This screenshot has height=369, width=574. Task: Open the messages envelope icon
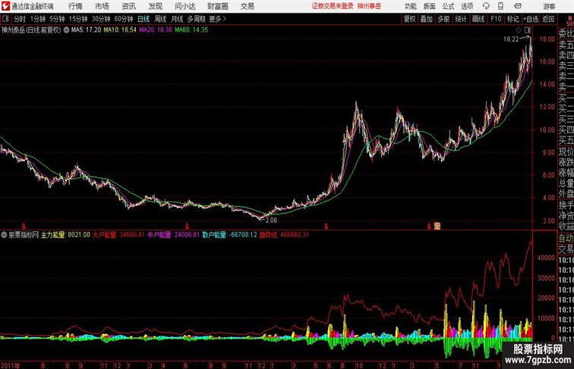pyautogui.click(x=518, y=6)
